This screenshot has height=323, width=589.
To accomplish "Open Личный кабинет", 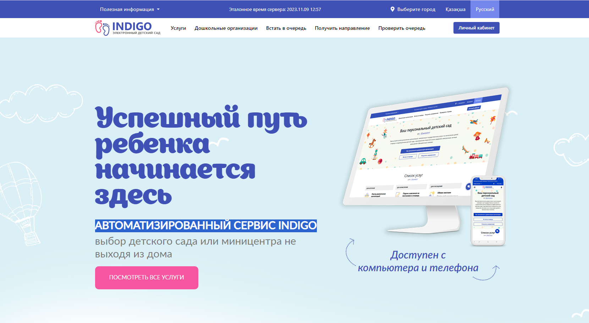I will pyautogui.click(x=477, y=28).
